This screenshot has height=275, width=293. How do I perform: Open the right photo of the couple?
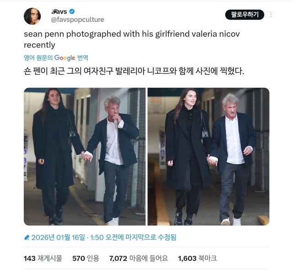(x=208, y=157)
